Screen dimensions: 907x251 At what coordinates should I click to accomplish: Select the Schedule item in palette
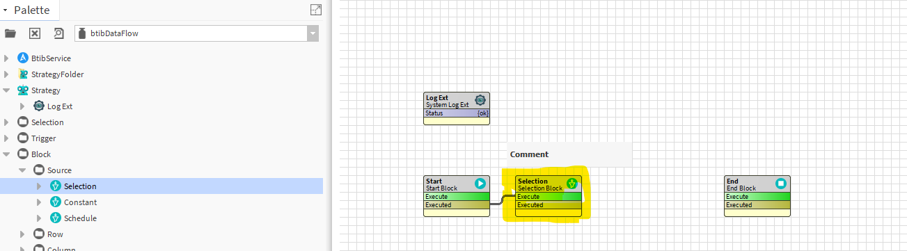(x=80, y=218)
